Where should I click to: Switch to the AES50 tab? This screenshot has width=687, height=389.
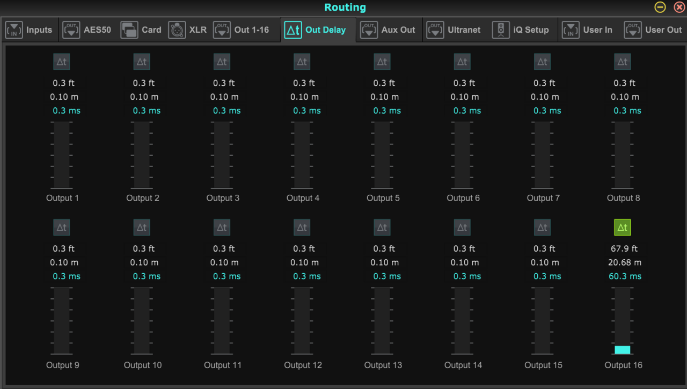pos(87,30)
